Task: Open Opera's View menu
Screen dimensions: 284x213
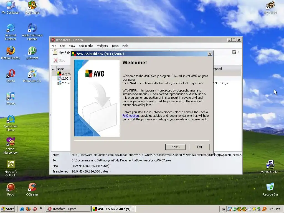Action: click(x=72, y=46)
